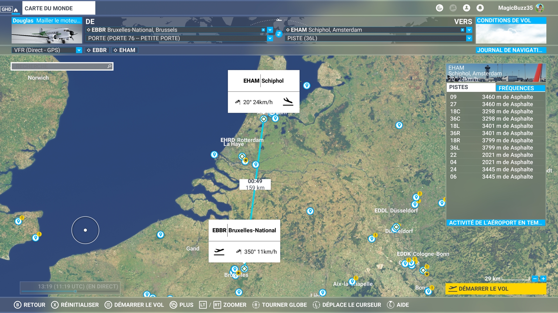Open the notifications bell icon
This screenshot has height=313, width=558.
click(480, 8)
